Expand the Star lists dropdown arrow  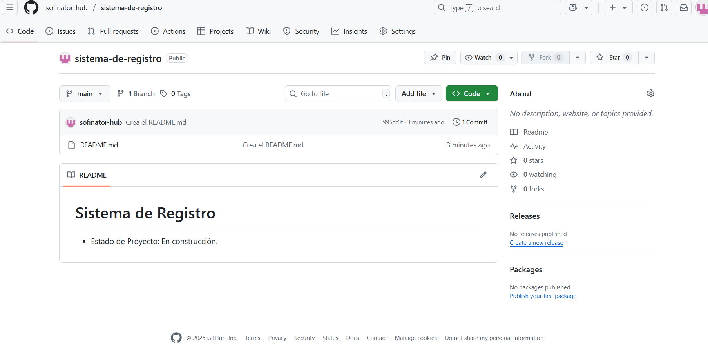coord(646,58)
